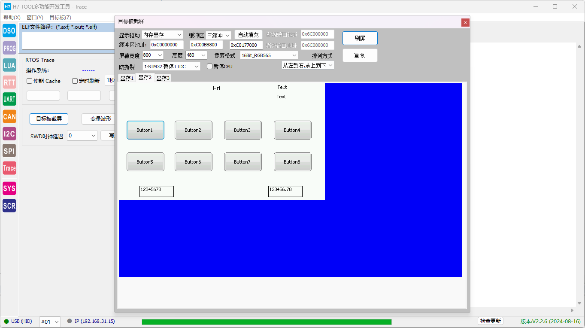The image size is (585, 328).
Task: Open the #01 device selector dropdown
Action: coord(50,322)
